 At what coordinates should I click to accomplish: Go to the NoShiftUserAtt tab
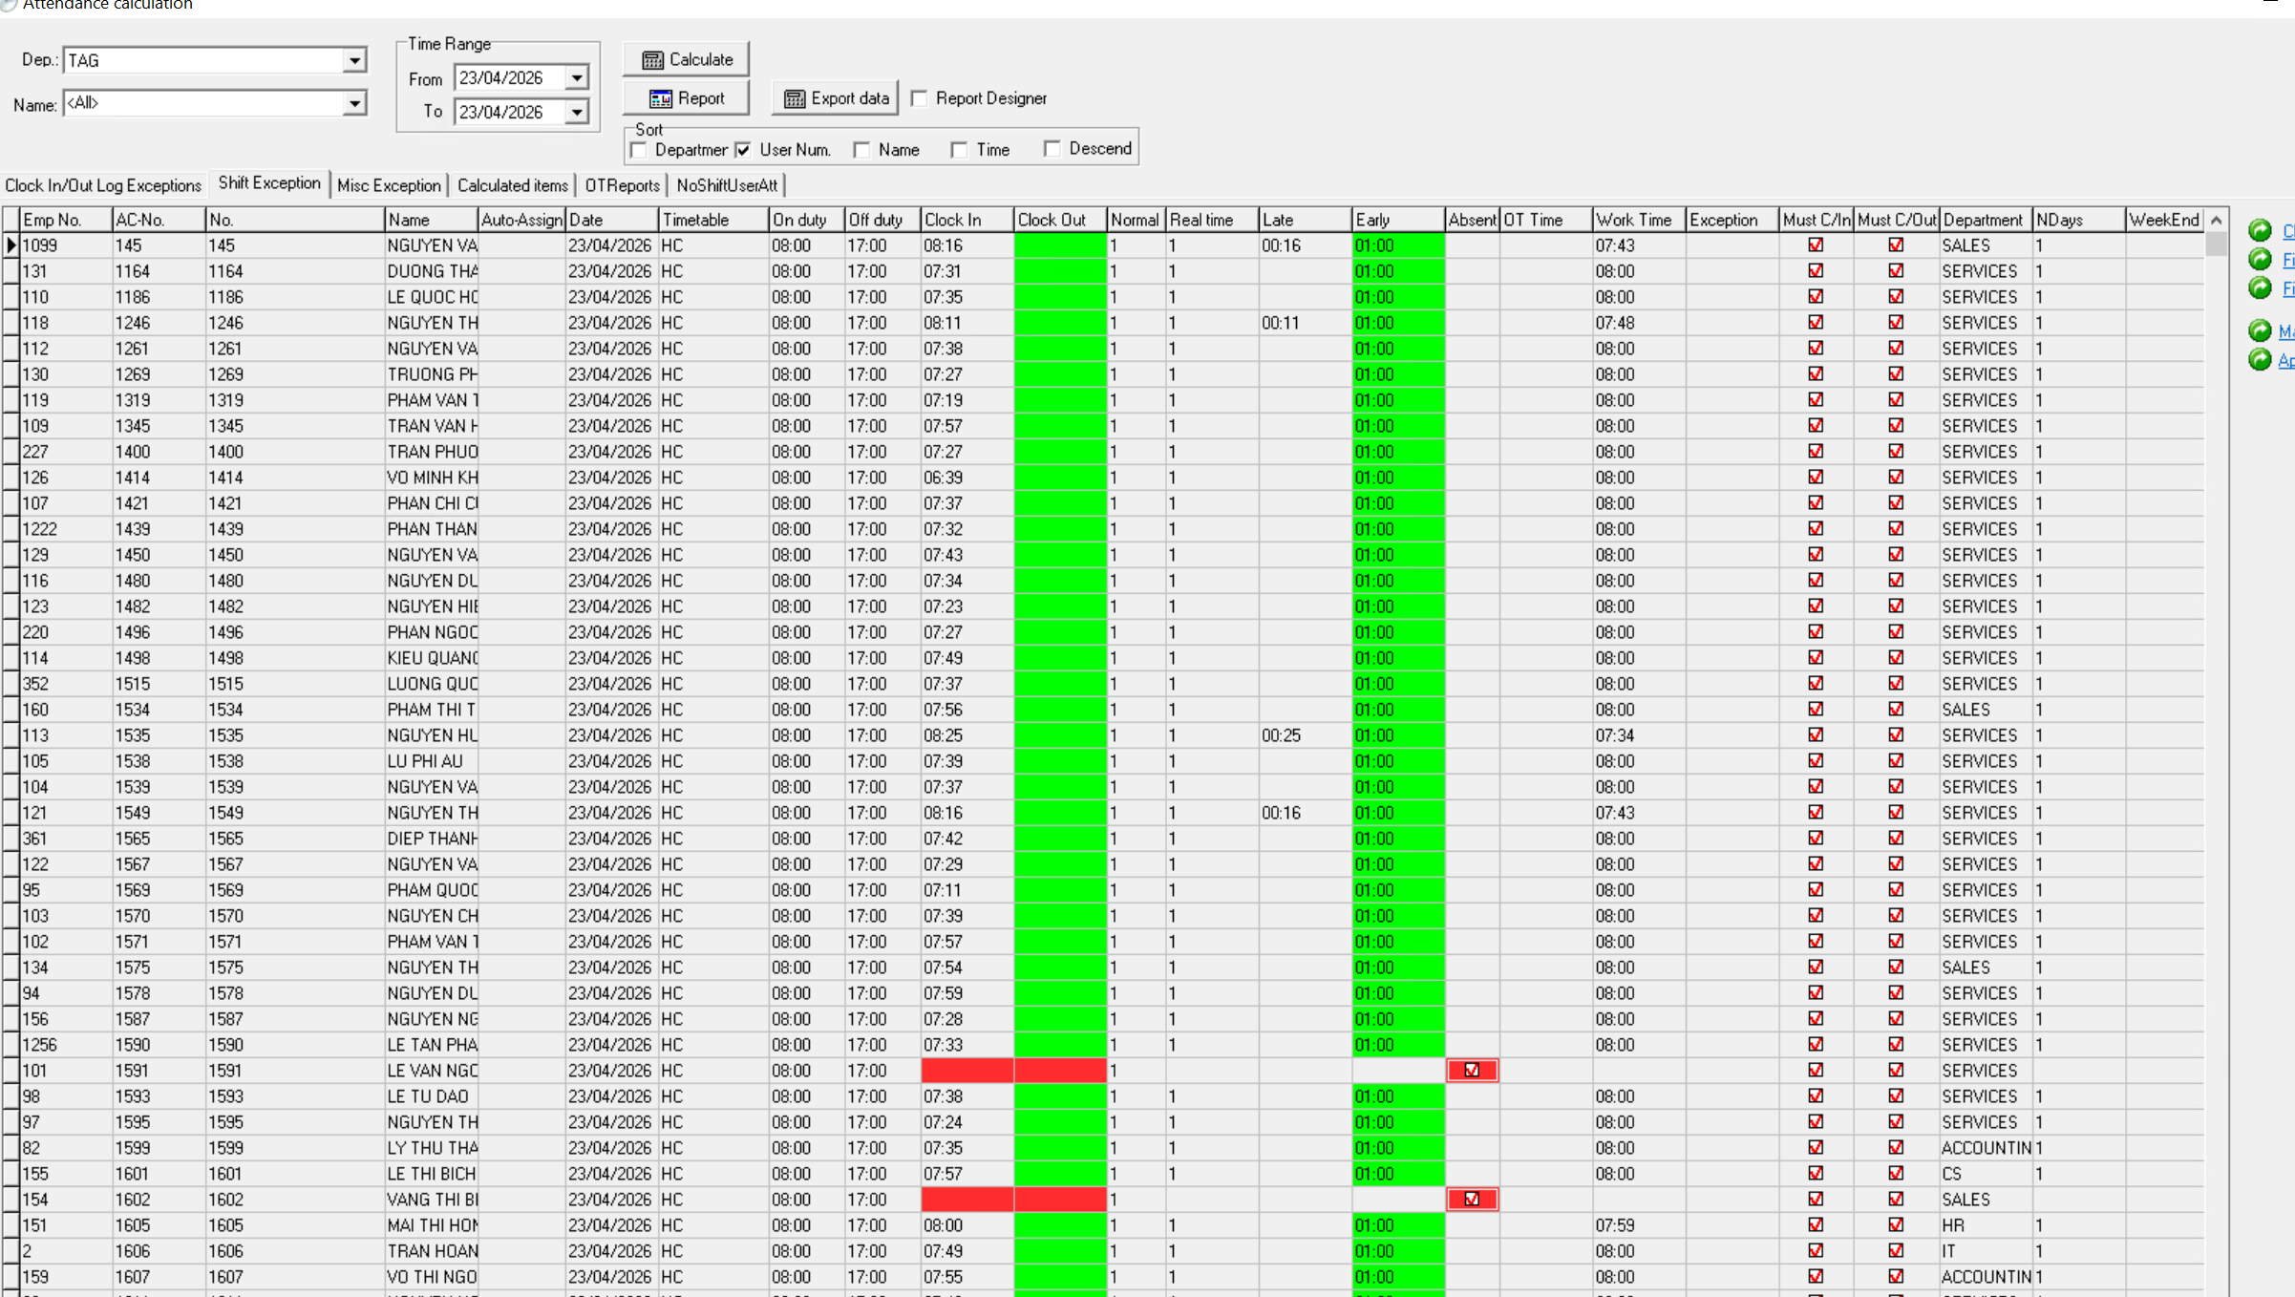point(727,185)
